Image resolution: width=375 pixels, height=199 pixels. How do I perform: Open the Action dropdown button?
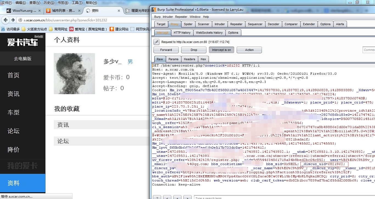pos(249,50)
